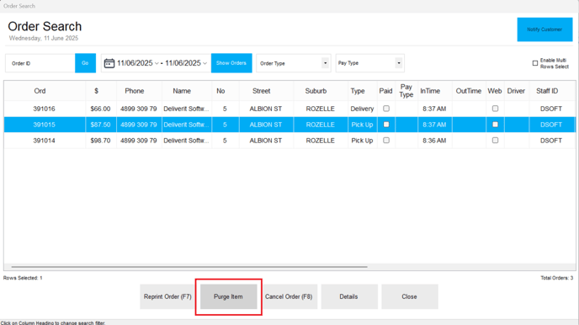The height and width of the screenshot is (325, 579).
Task: Click Cancel Order (F8) button
Action: pos(289,296)
